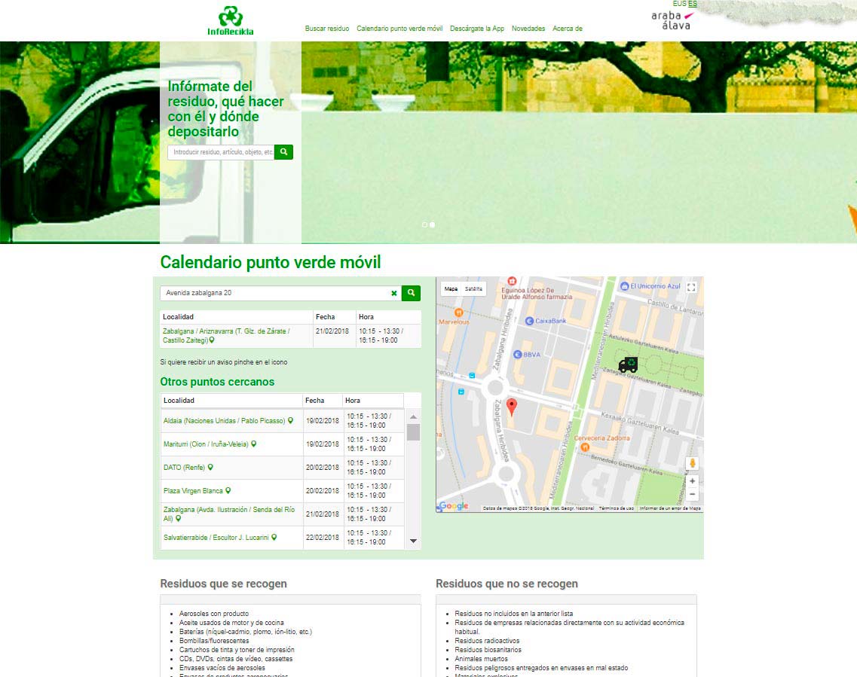Click the El Unicornio Azul map marker
The width and height of the screenshot is (857, 677).
click(624, 286)
